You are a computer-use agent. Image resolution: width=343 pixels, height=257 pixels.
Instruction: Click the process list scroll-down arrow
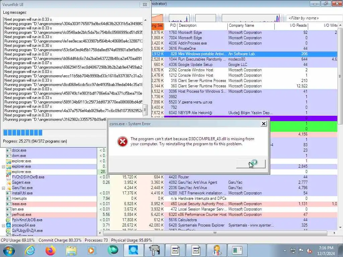[340, 228]
